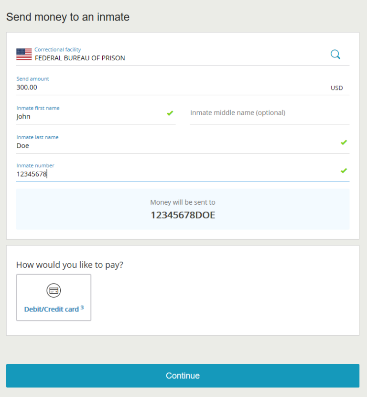367x397 pixels.
Task: Click into the Inmate first name field
Action: pyautogui.click(x=96, y=114)
